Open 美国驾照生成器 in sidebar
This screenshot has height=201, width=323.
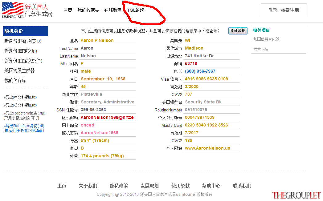coord(19,70)
